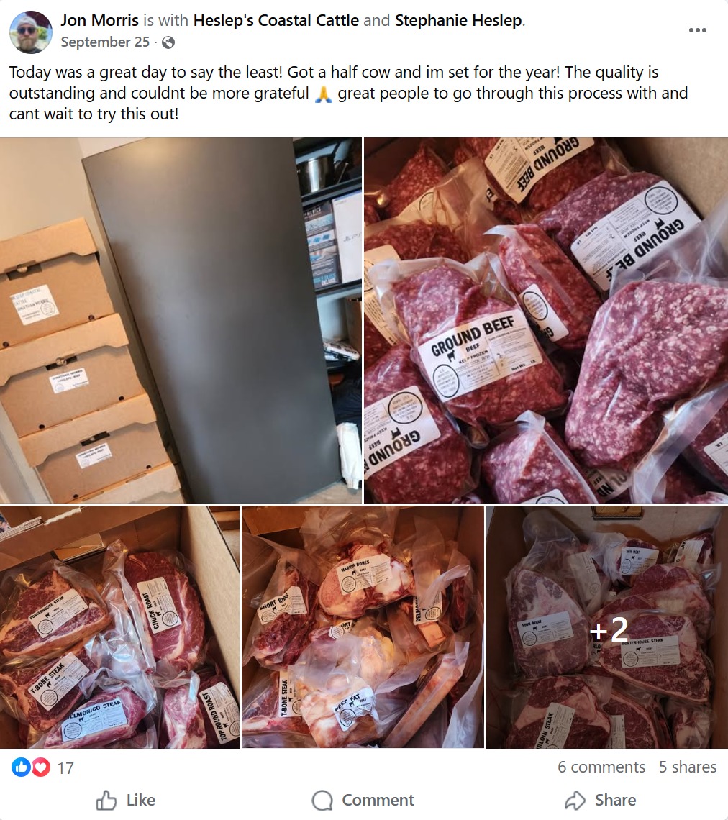Show who reacted: the 17 count
Screen dimensions: 728x820
[65, 767]
